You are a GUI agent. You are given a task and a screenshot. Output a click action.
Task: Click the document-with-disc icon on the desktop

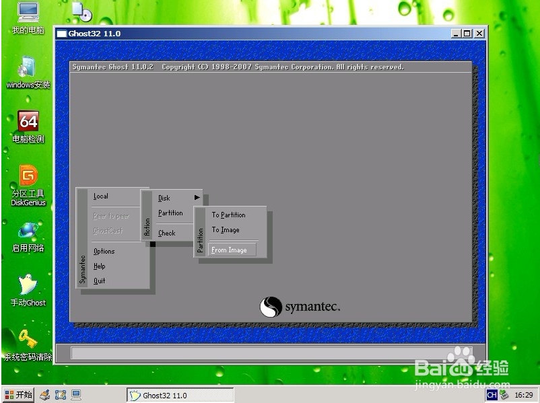pos(82,11)
